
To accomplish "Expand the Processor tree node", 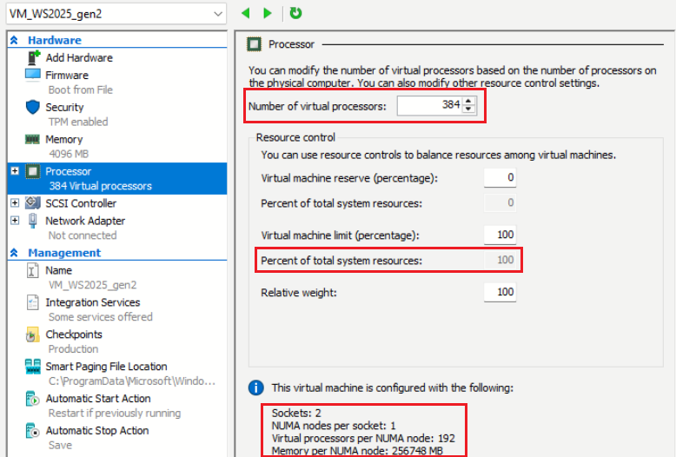I will (x=15, y=171).
